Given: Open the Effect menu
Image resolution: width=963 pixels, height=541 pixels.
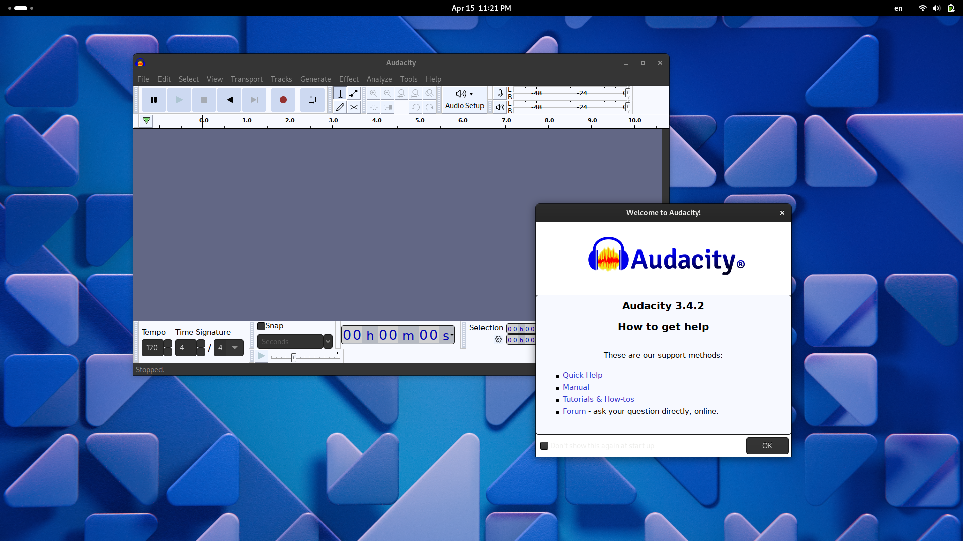Looking at the screenshot, I should [349, 79].
